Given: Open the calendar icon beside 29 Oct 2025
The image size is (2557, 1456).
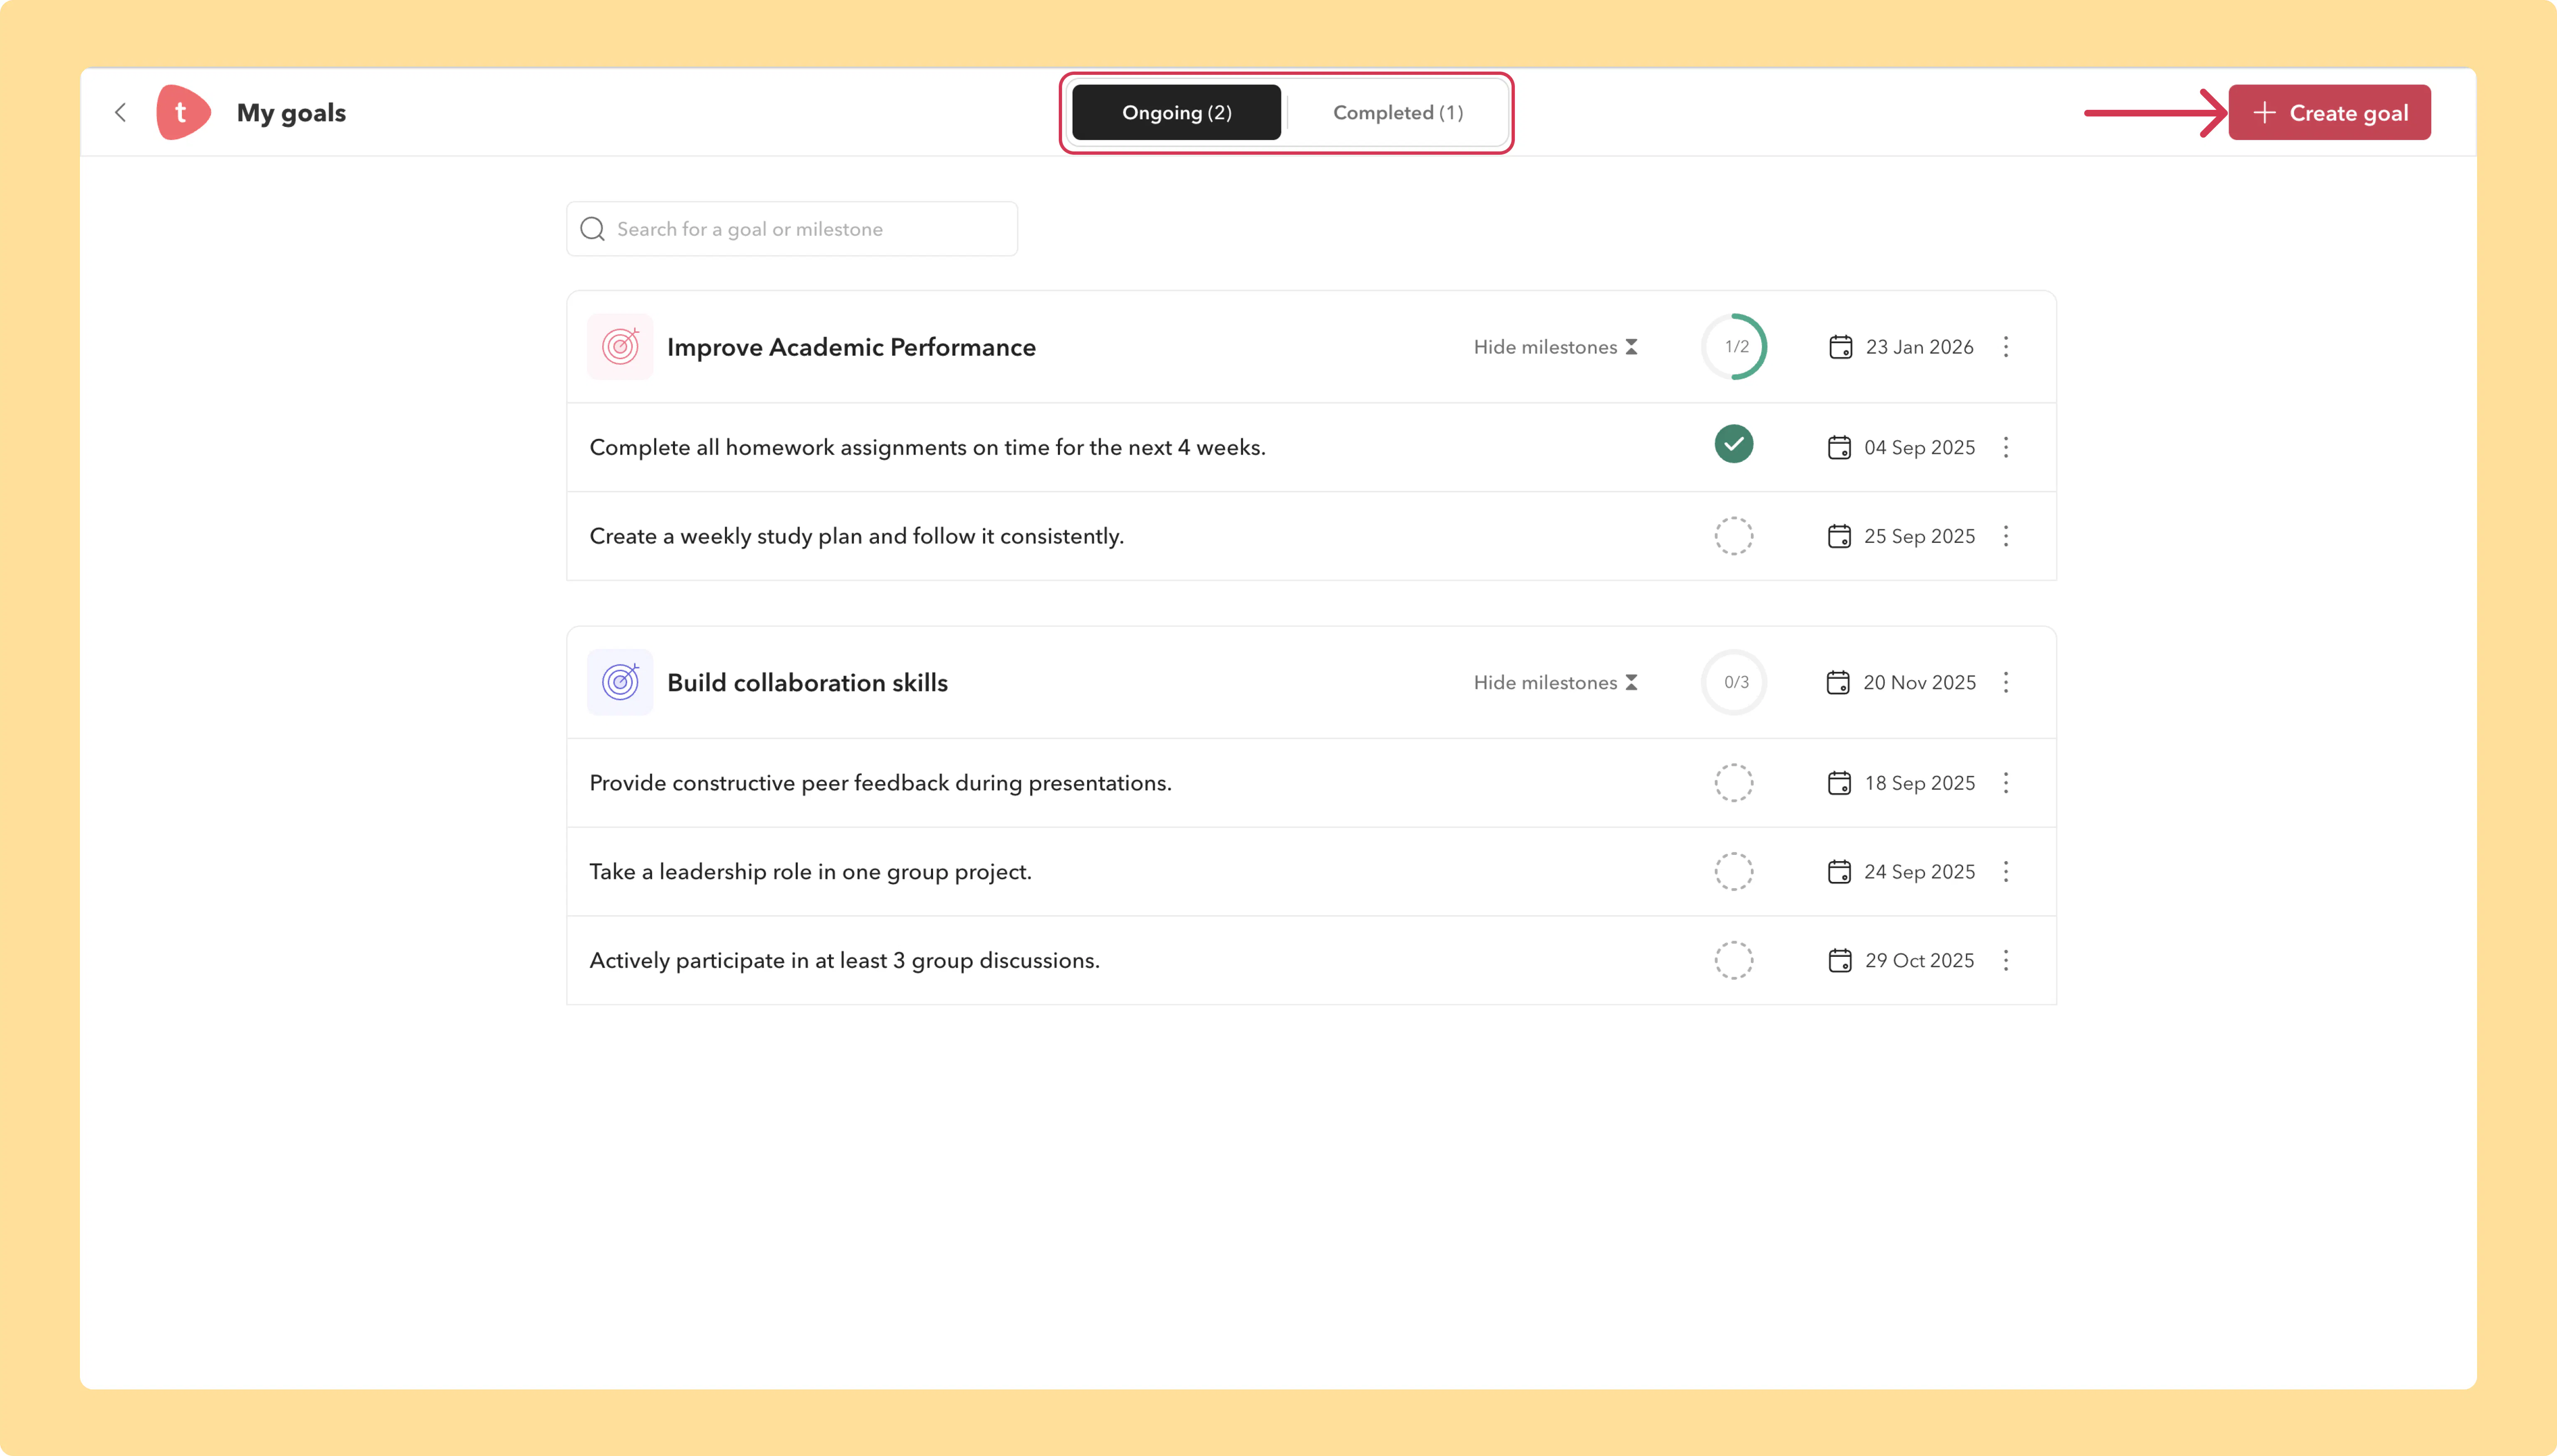Looking at the screenshot, I should (1840, 960).
